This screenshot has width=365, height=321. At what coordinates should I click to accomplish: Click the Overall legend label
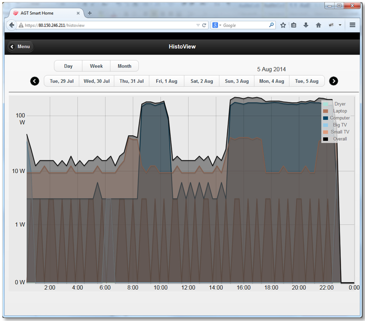tap(340, 139)
